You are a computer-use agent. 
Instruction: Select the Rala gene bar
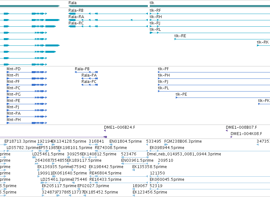point(108,6)
